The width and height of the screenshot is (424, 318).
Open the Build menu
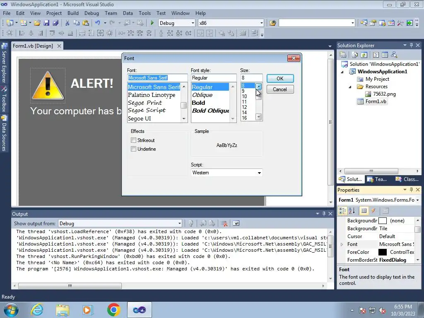click(x=73, y=13)
